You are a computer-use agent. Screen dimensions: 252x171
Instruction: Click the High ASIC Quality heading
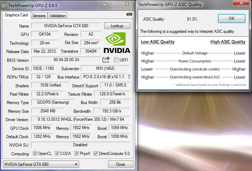click(228, 42)
